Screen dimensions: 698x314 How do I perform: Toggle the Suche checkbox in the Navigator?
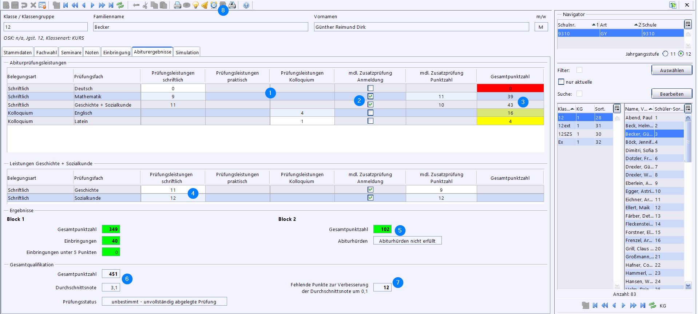click(579, 94)
